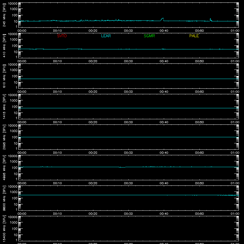Click the 00:40 time label under 245 MHz plot
244x244 pixels.
pyautogui.click(x=164, y=31)
